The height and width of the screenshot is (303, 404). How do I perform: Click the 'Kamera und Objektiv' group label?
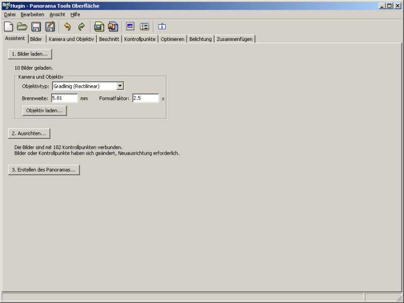coord(41,77)
